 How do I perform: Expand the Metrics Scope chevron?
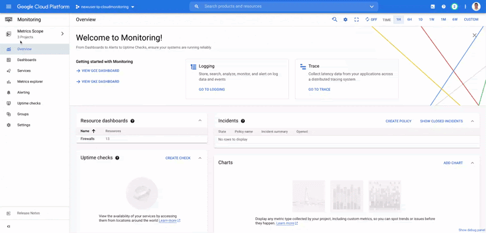click(x=63, y=34)
